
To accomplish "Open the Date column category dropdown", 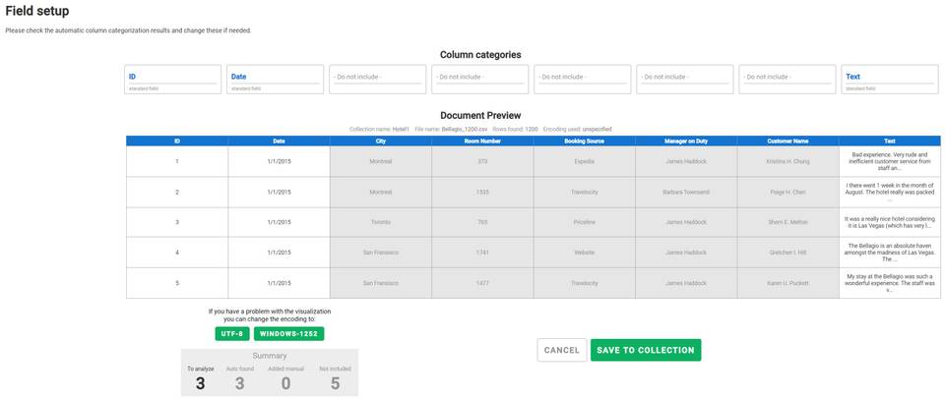I will 276,80.
